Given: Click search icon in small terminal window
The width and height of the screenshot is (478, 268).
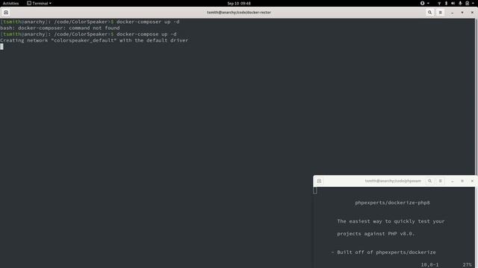Looking at the screenshot, I should coord(430,181).
